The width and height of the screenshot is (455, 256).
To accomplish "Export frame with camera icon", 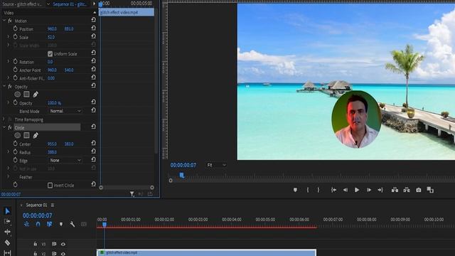I will (x=419, y=190).
